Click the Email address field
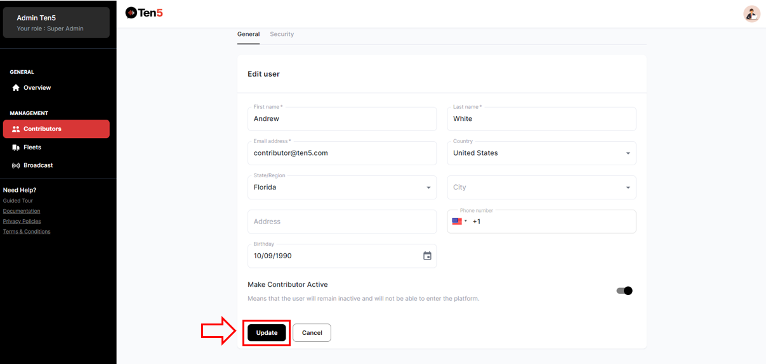 point(341,153)
